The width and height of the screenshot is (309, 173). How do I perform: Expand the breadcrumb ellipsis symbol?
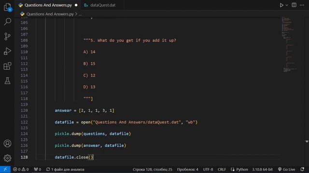(80, 14)
